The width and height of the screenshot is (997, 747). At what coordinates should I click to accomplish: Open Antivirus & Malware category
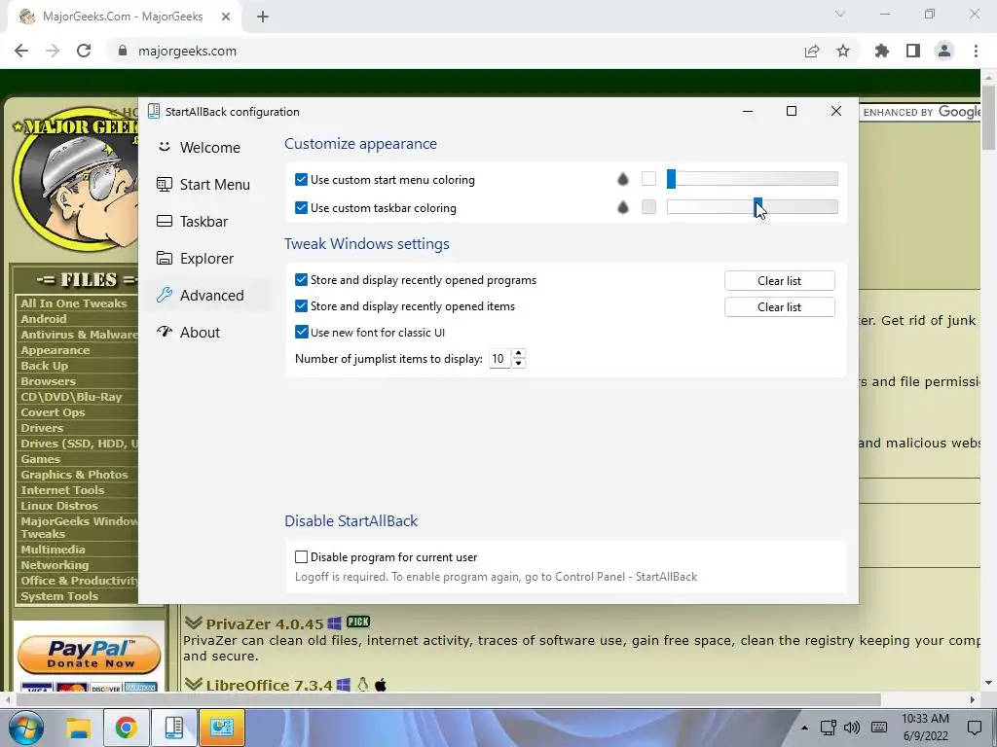[79, 335]
